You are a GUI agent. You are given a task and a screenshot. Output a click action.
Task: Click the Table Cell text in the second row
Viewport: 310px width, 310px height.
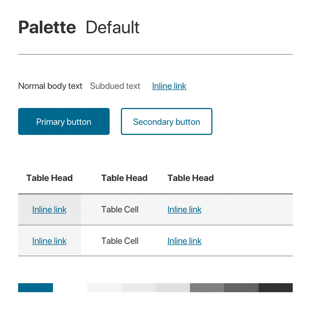click(x=120, y=241)
